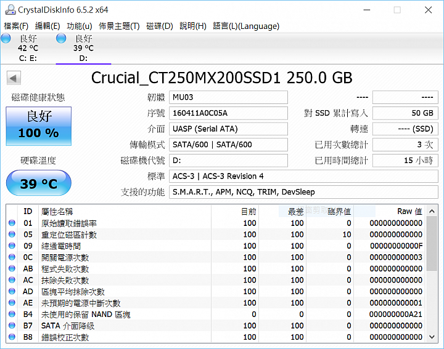
Task: Click status dot for attribute 09 row
Action: click(12, 246)
